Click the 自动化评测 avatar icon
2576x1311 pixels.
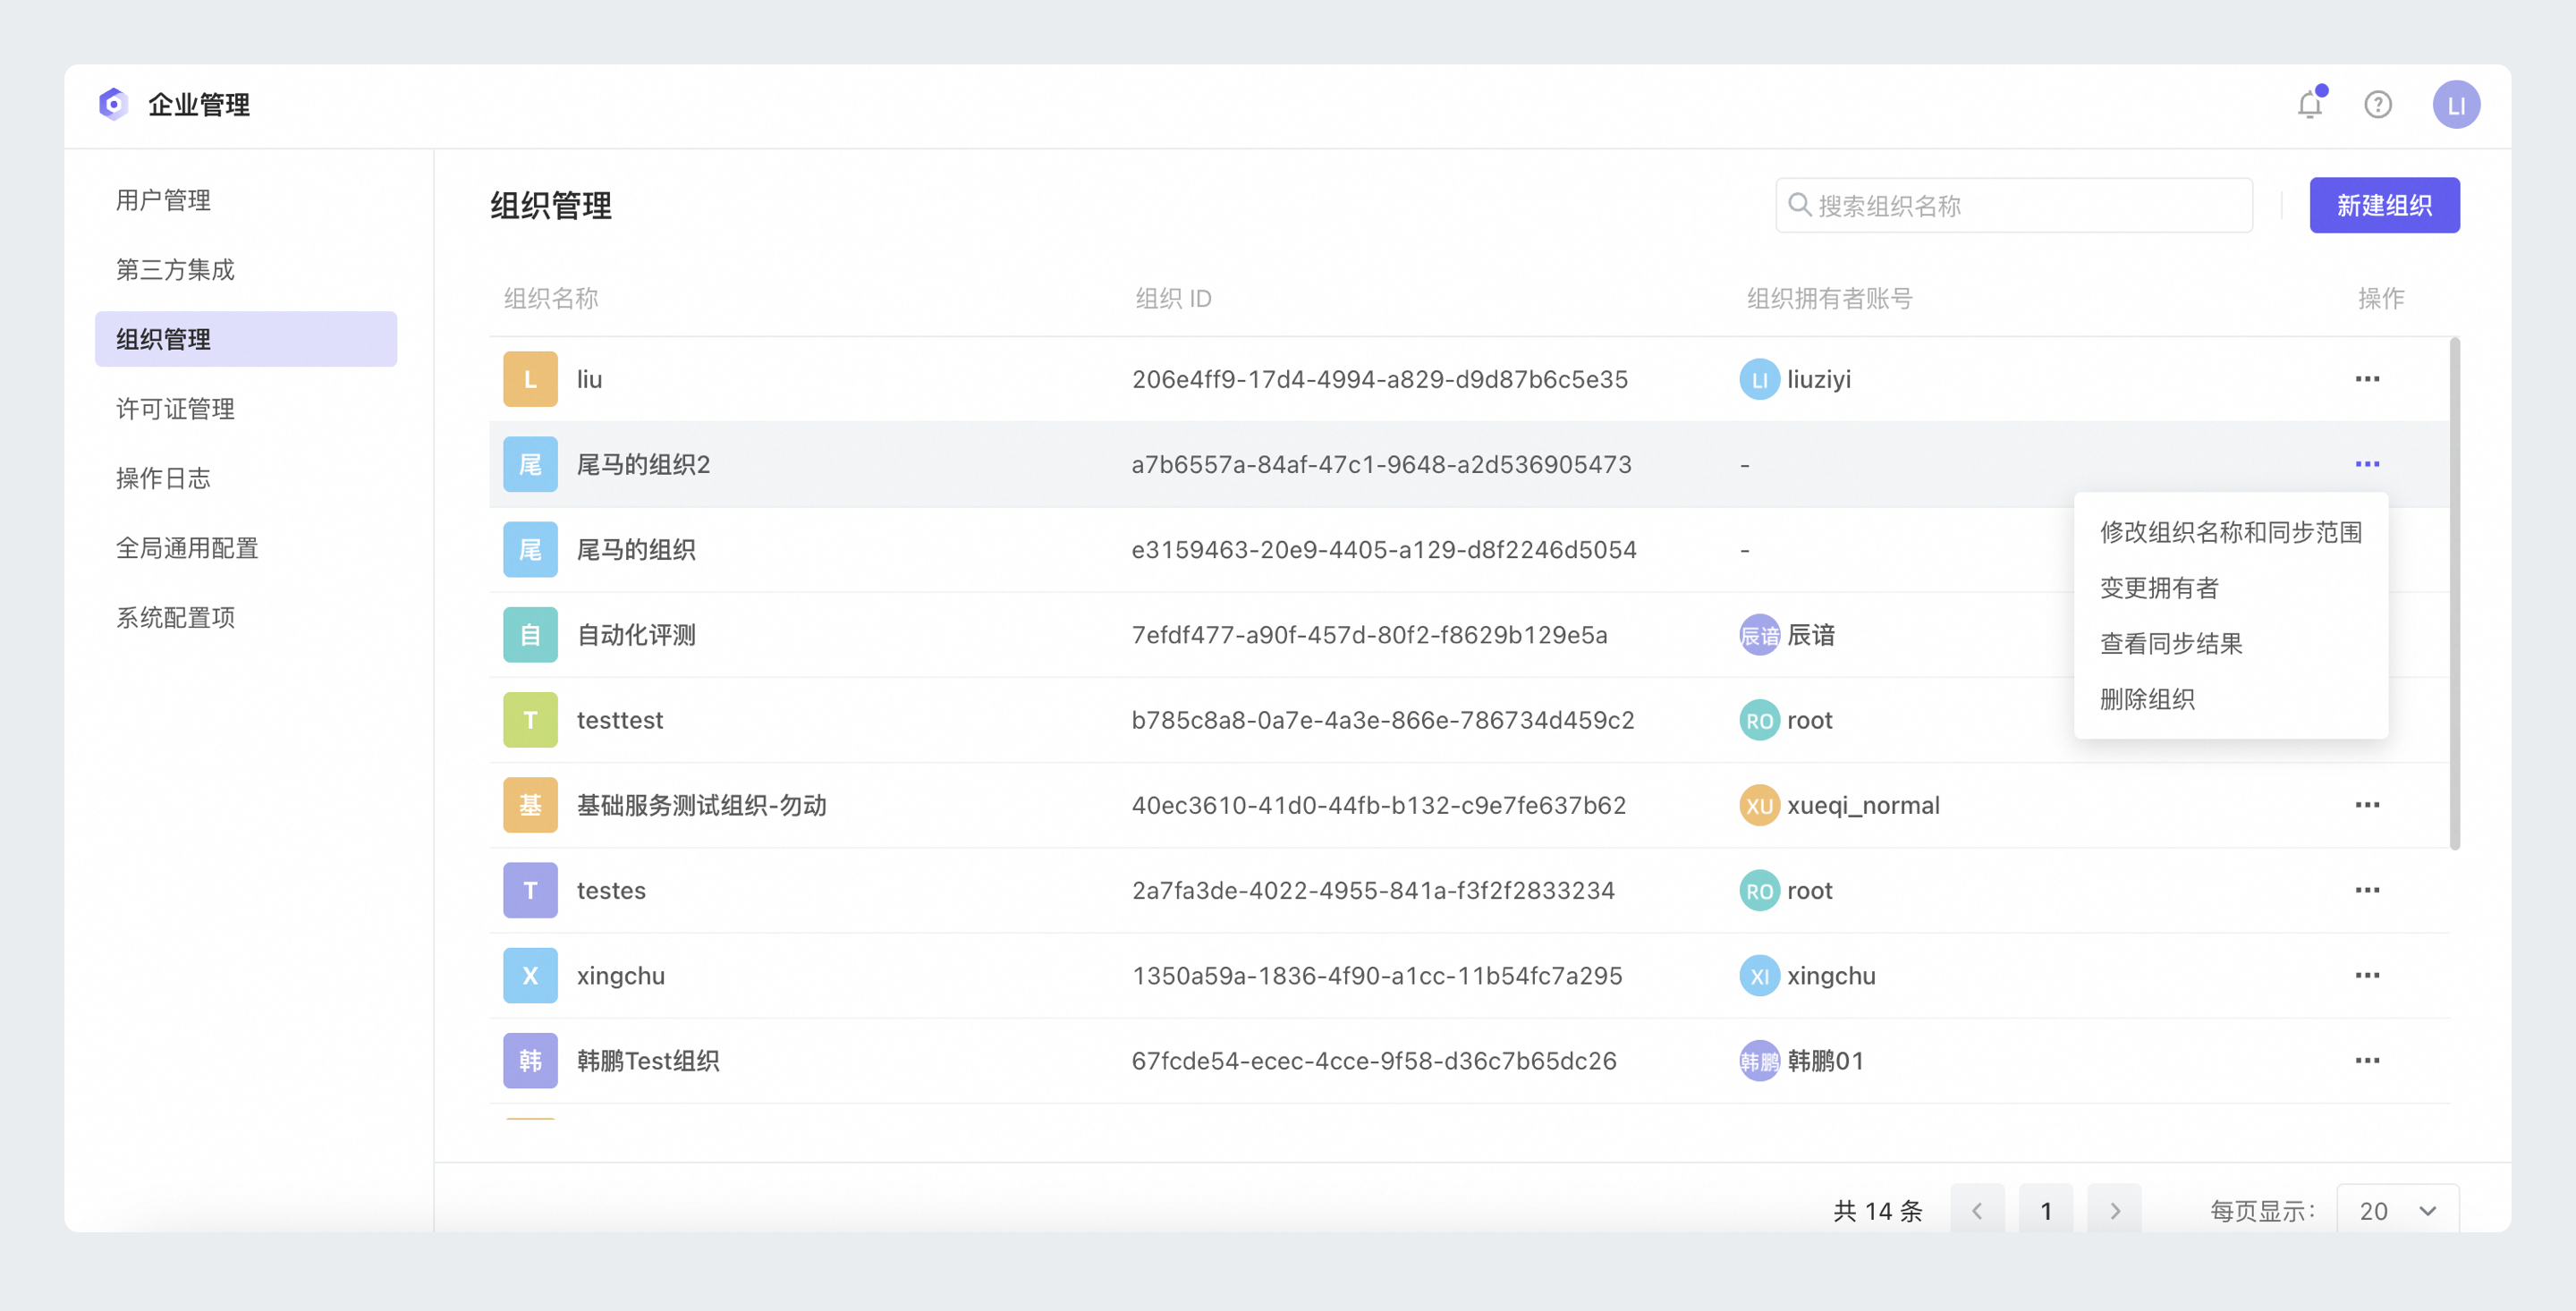(530, 635)
